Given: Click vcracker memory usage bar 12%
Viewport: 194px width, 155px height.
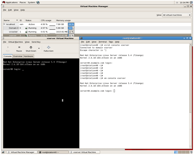Looking at the screenshot, I should click(x=71, y=32).
